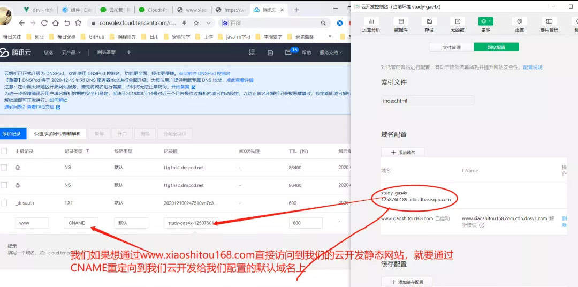Open the 数据库 database tool

[401, 25]
